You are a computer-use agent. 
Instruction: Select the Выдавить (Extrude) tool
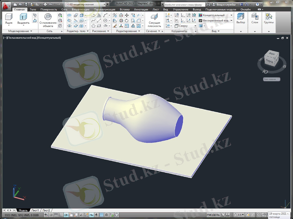[23, 16]
